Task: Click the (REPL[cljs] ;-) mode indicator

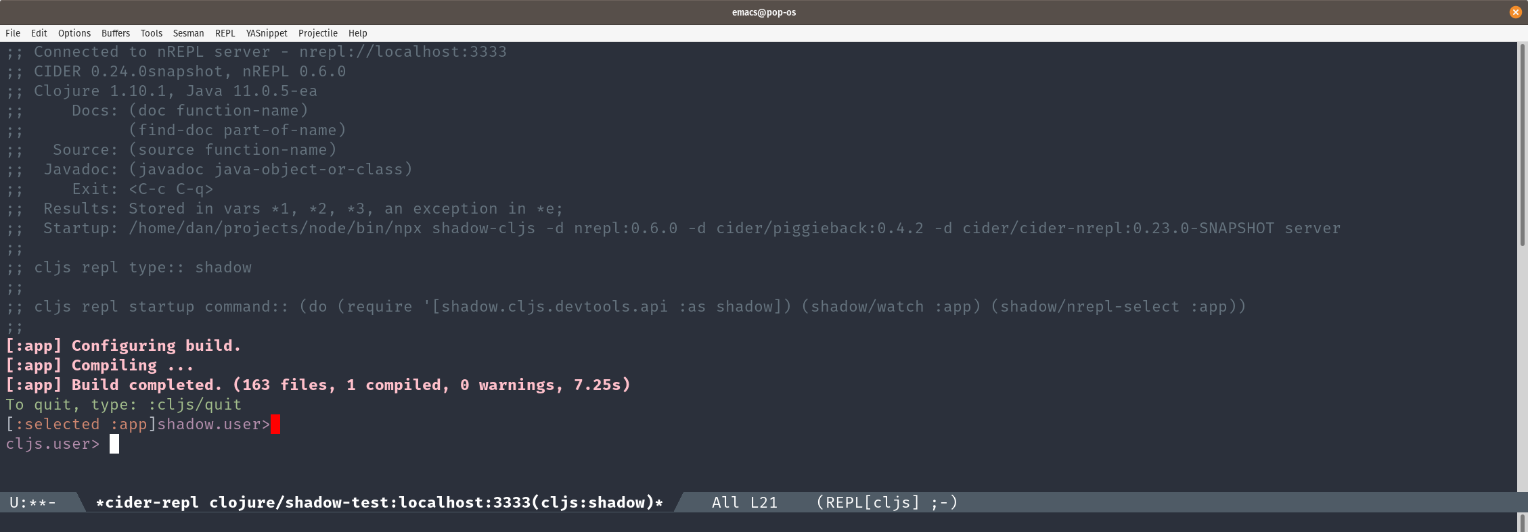Action: (x=887, y=502)
